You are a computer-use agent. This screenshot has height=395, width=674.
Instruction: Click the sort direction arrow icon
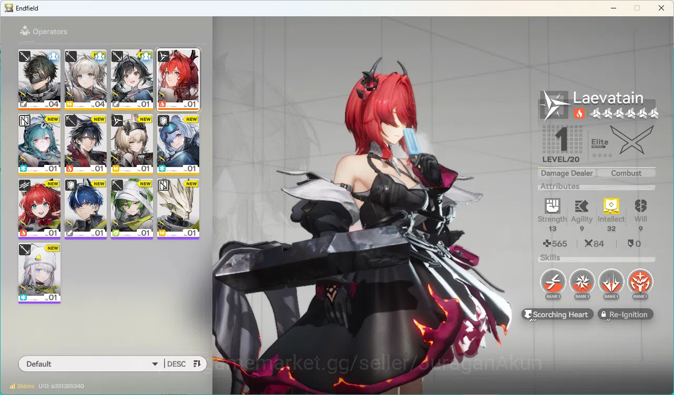pos(197,364)
